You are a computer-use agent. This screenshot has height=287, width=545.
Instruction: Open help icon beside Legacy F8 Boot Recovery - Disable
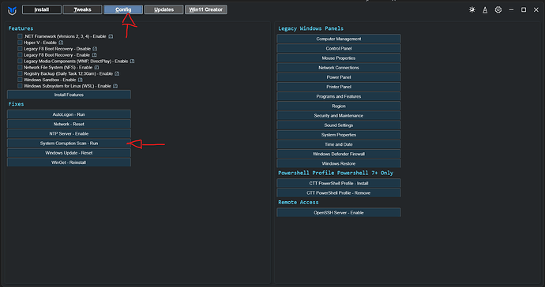click(95, 49)
